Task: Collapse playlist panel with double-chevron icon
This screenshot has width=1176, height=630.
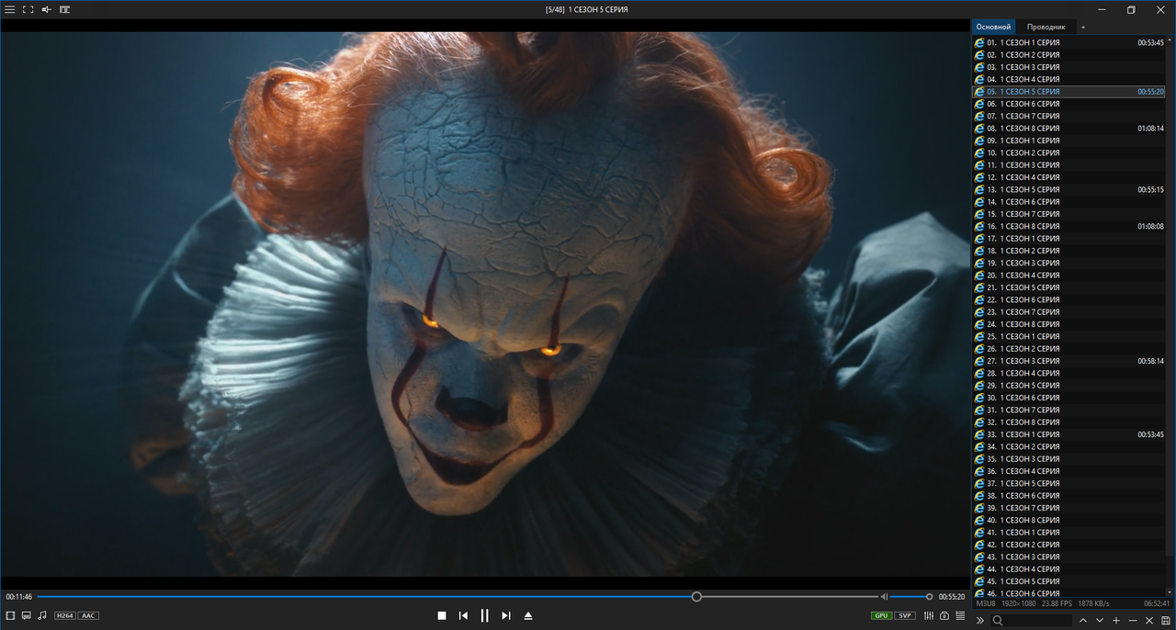Action: 980,621
